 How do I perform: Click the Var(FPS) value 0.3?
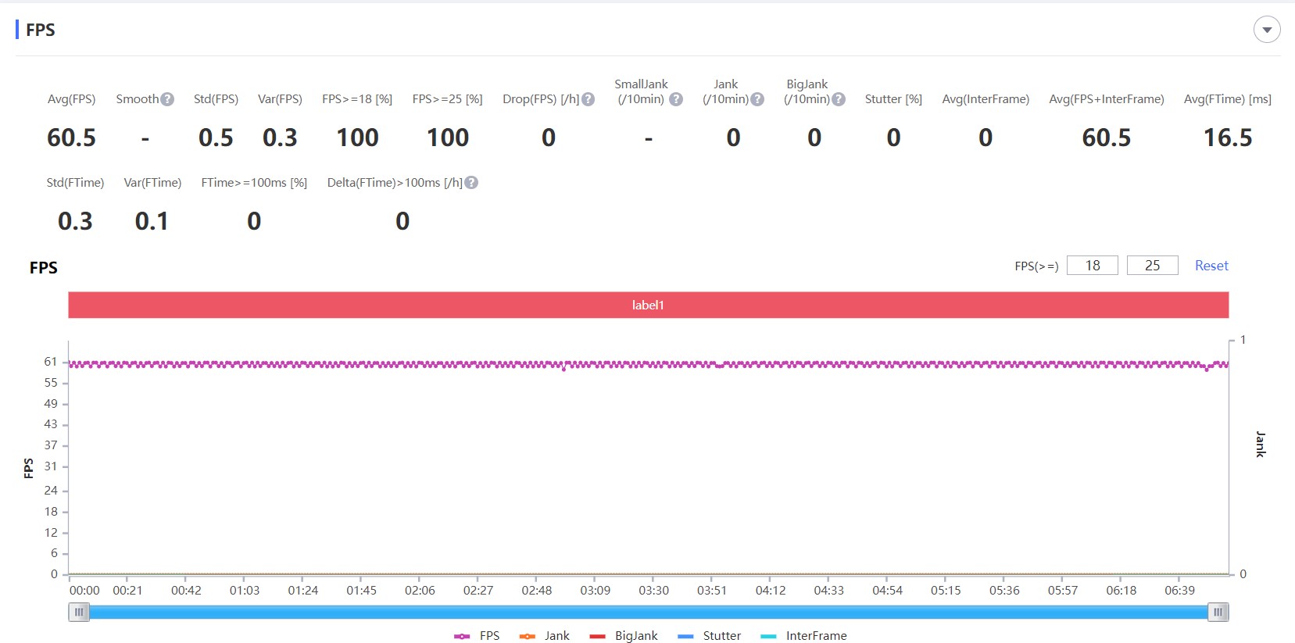click(280, 138)
